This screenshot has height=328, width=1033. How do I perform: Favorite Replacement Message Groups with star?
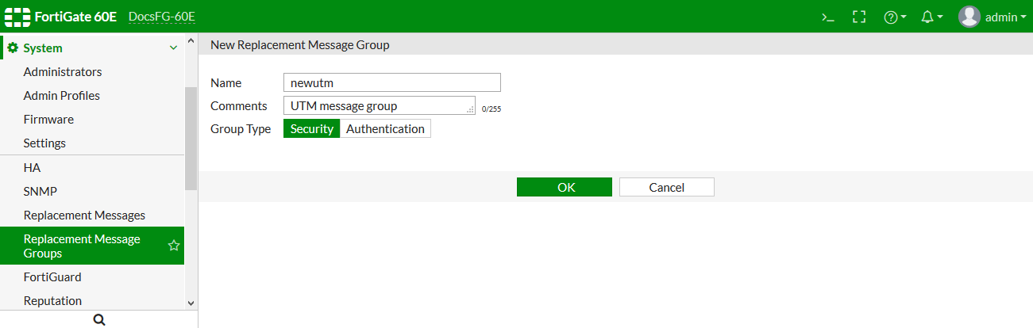[174, 246]
